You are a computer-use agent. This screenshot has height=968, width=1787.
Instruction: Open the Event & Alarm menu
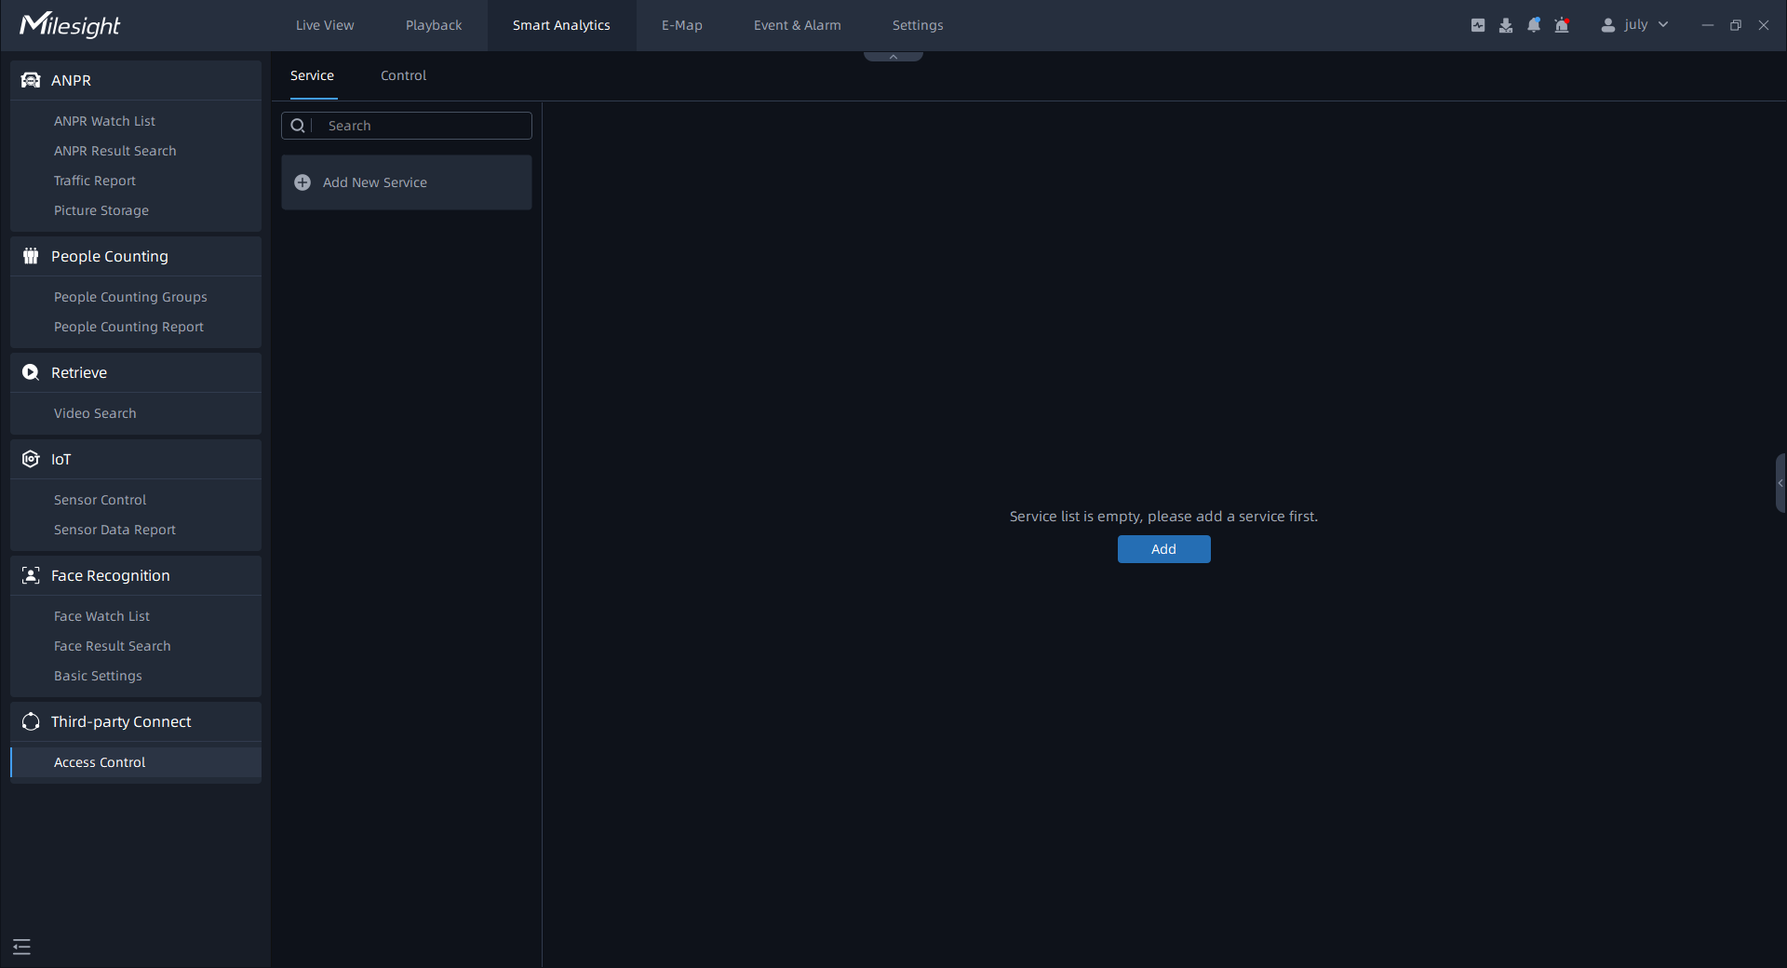coord(797,25)
